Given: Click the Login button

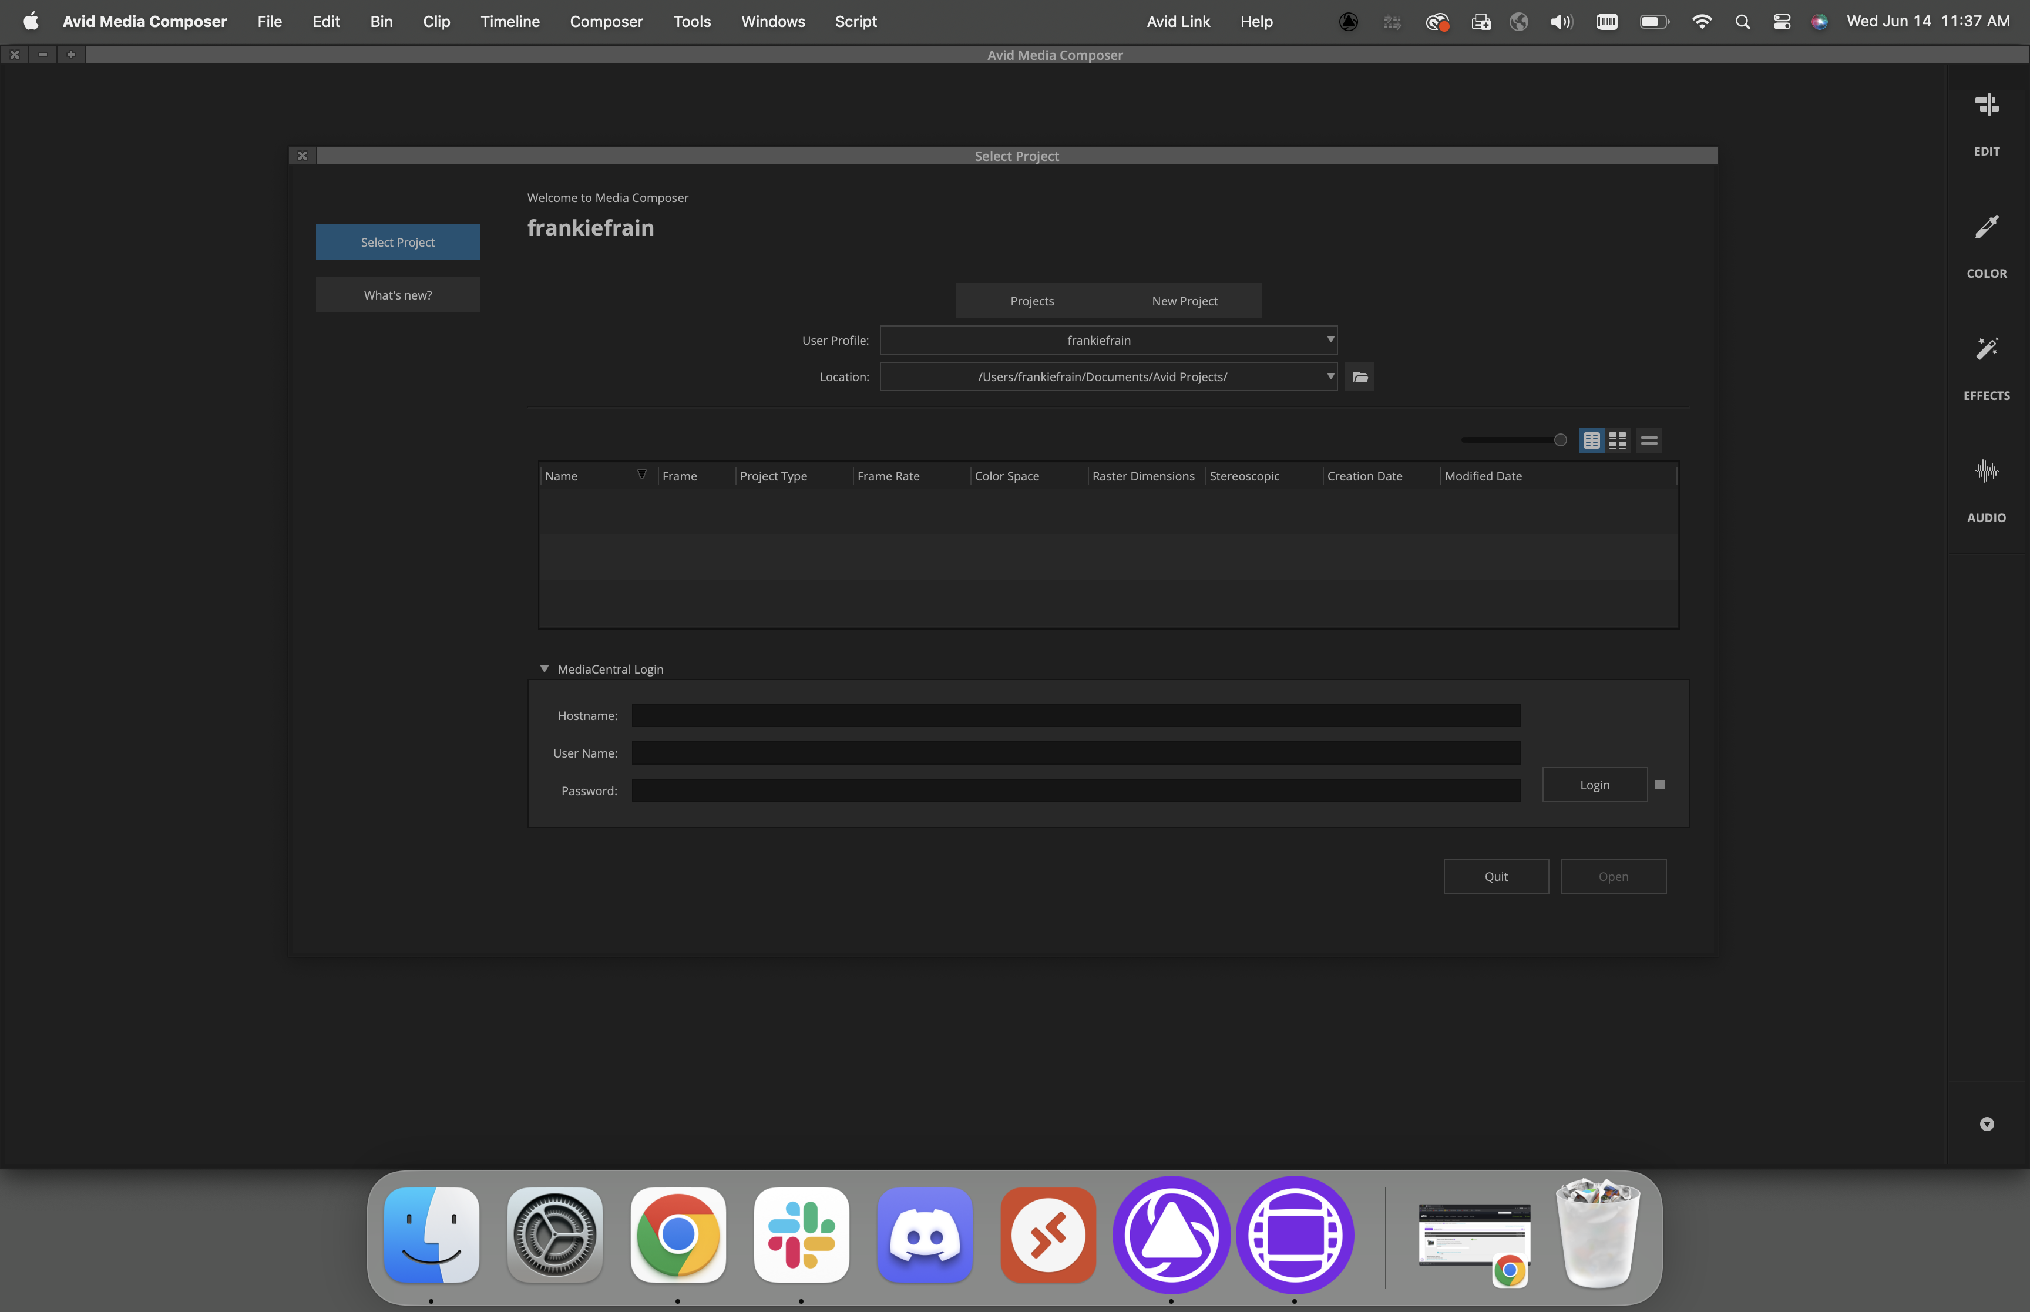Looking at the screenshot, I should point(1595,785).
